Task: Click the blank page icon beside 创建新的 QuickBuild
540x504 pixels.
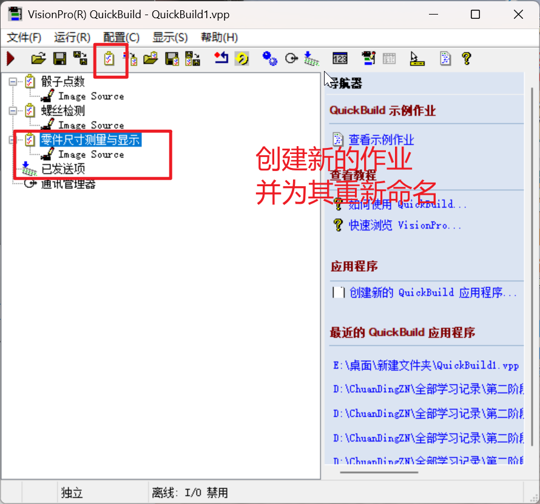Action: click(x=339, y=292)
